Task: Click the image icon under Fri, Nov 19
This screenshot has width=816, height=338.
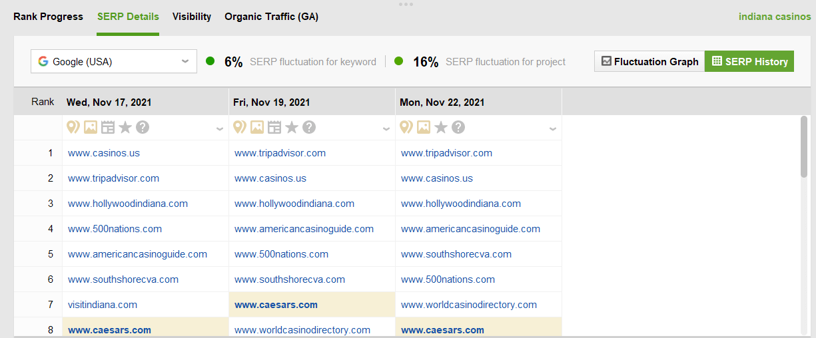Action: (x=257, y=127)
